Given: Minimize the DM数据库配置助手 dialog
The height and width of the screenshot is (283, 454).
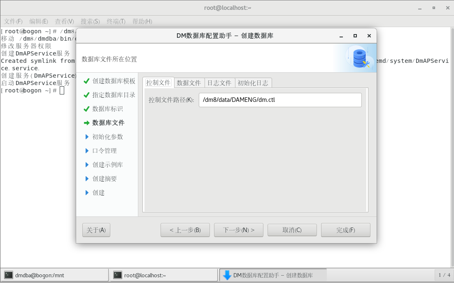Looking at the screenshot, I should click(341, 36).
